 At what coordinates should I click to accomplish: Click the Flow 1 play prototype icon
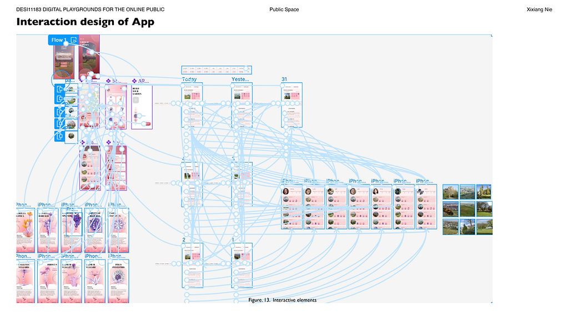(73, 40)
